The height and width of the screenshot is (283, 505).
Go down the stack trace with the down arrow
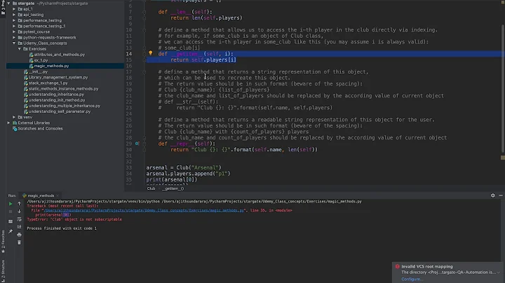coord(19,212)
